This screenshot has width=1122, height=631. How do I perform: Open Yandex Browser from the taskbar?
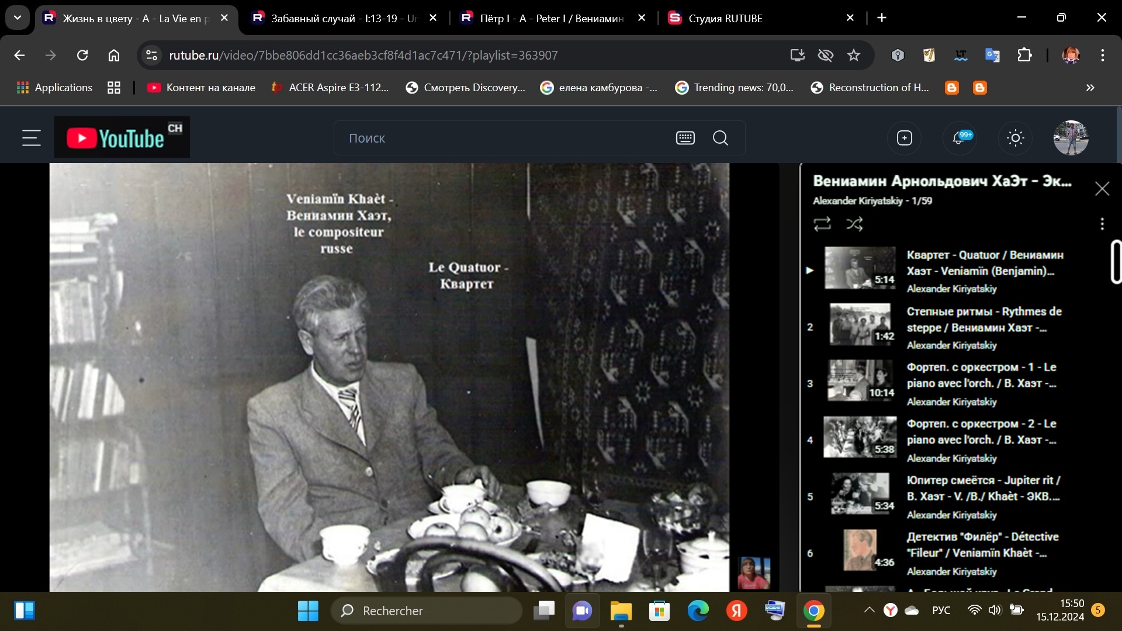point(736,611)
